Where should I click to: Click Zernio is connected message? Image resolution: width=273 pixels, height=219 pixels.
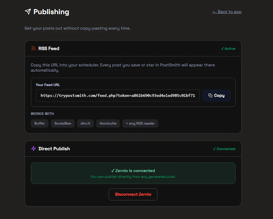pos(133,171)
